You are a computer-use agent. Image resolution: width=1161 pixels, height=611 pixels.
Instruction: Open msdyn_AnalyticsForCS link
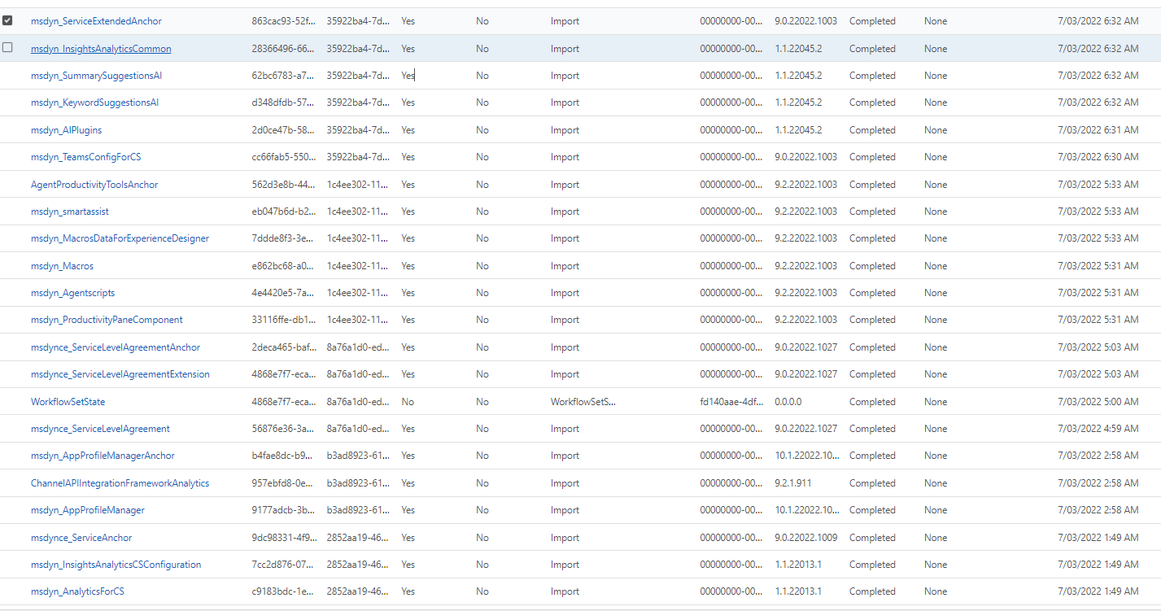(x=77, y=591)
